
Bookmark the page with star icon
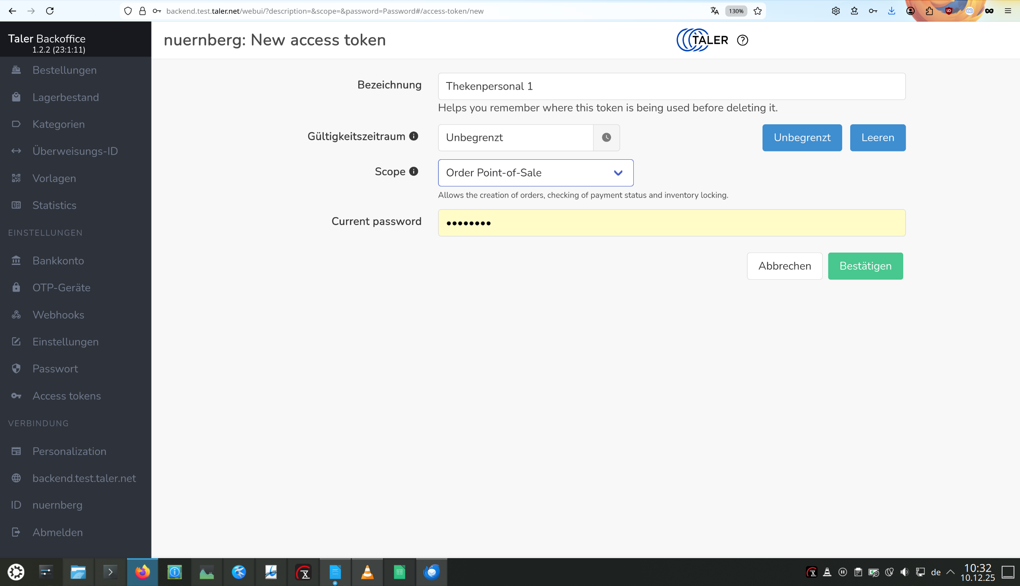tap(757, 11)
